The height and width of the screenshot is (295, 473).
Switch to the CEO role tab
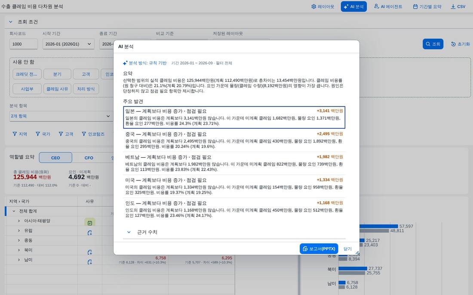pyautogui.click(x=55, y=158)
